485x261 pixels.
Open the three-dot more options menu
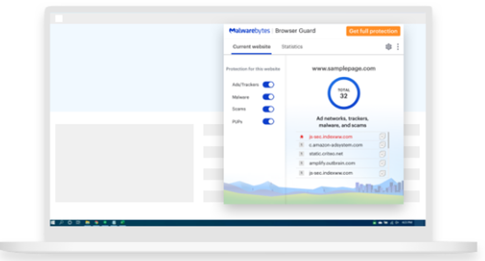[398, 47]
